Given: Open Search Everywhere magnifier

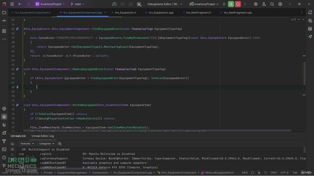Looking at the screenshot, I should (272, 4).
